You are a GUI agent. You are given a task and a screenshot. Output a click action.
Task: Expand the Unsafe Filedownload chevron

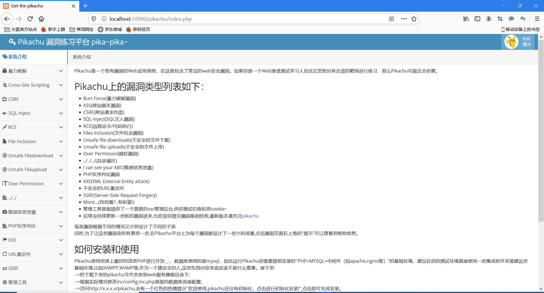pyautogui.click(x=61, y=156)
